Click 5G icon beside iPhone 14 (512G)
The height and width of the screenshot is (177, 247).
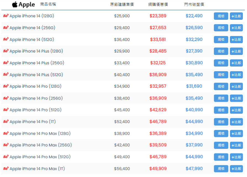[x=6, y=39]
